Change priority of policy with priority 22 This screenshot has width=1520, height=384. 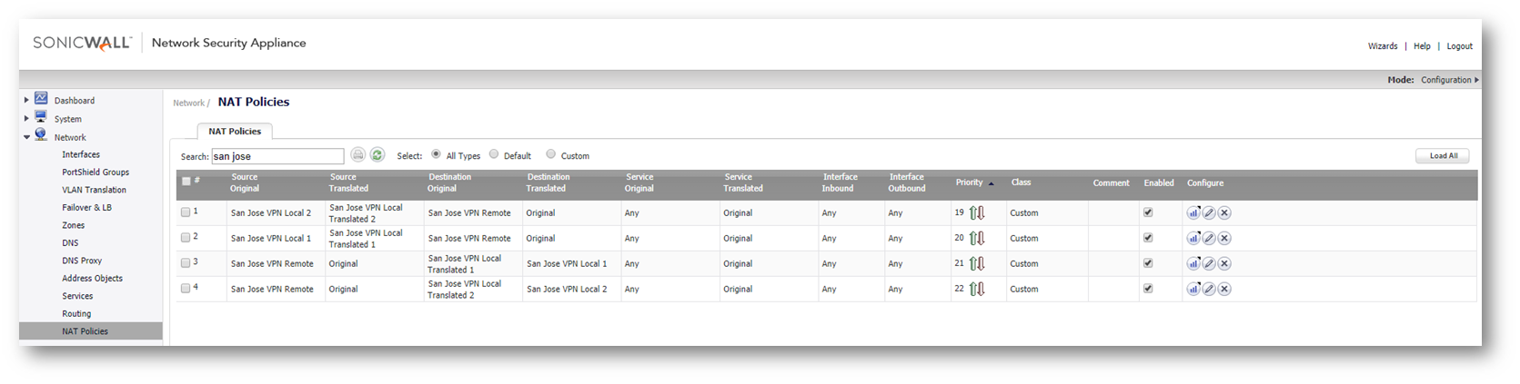coord(977,289)
